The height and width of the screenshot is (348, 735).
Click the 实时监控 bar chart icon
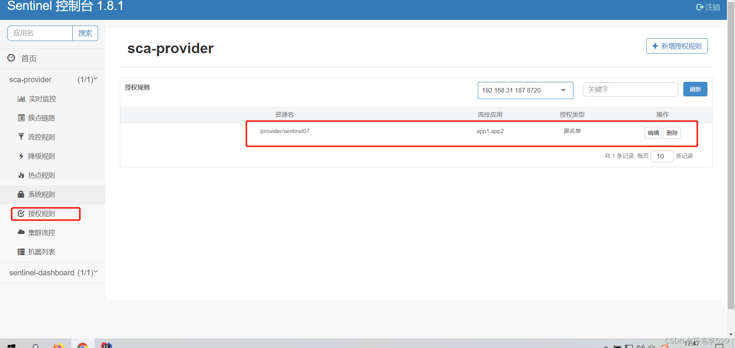coord(21,99)
